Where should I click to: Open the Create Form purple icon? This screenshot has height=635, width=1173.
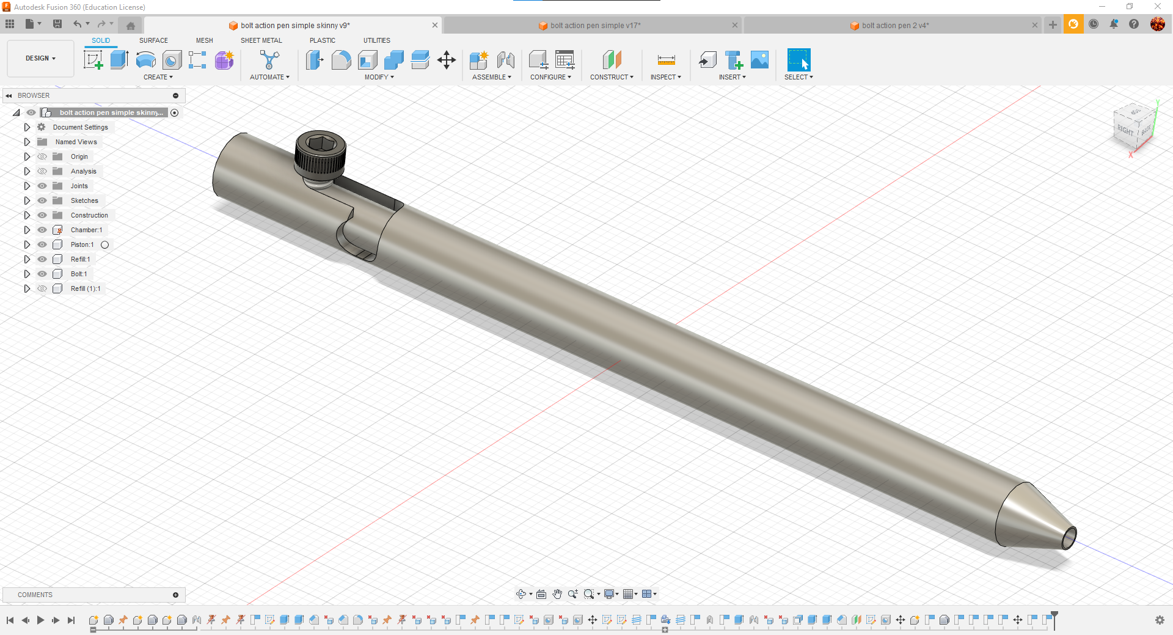click(224, 60)
